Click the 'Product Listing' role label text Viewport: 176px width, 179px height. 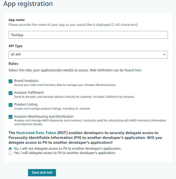pyautogui.click(x=26, y=104)
